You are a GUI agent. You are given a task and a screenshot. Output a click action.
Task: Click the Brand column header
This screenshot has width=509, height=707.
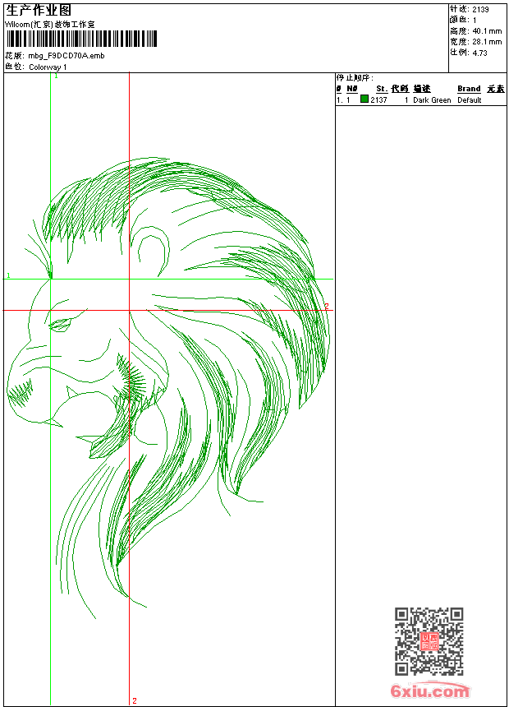(x=469, y=89)
